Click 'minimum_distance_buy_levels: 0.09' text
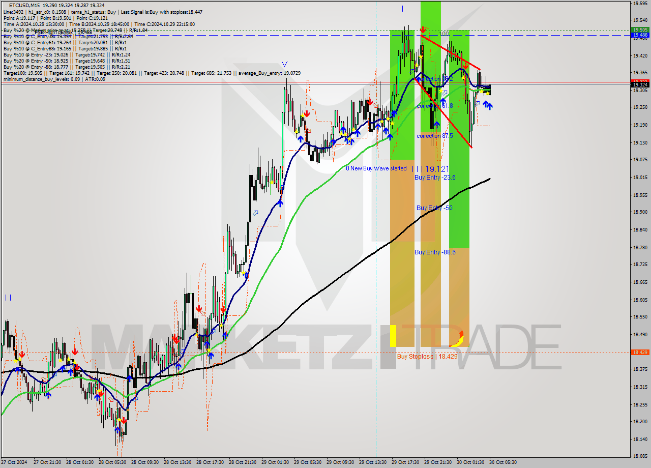 click(41, 79)
